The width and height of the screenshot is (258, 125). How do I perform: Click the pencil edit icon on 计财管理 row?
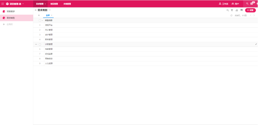coord(256,44)
